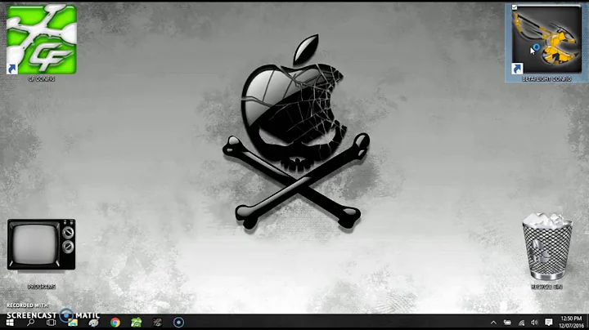This screenshot has width=589, height=330.
Task: Select the 'PROGRAMS' icon label
Action: [x=42, y=287]
